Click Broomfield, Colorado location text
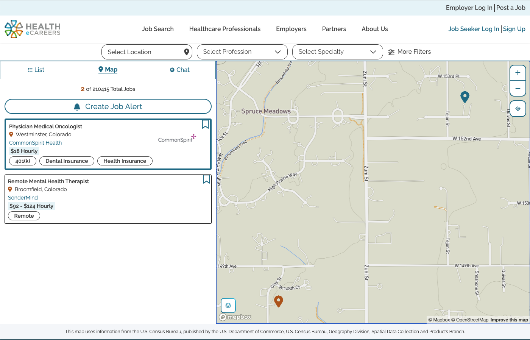The image size is (530, 340). point(41,189)
